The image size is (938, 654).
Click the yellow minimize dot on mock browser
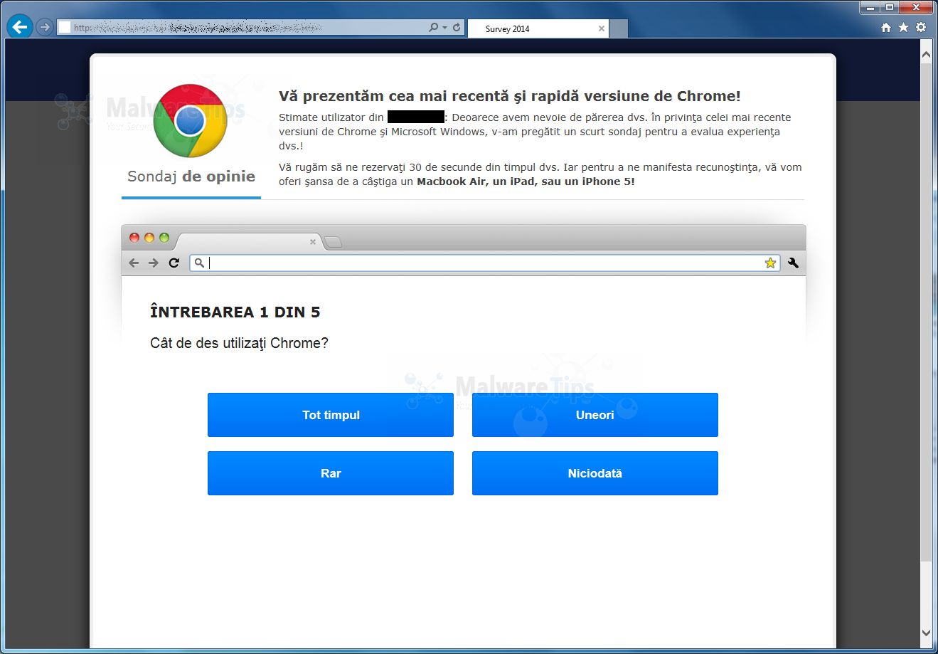149,238
